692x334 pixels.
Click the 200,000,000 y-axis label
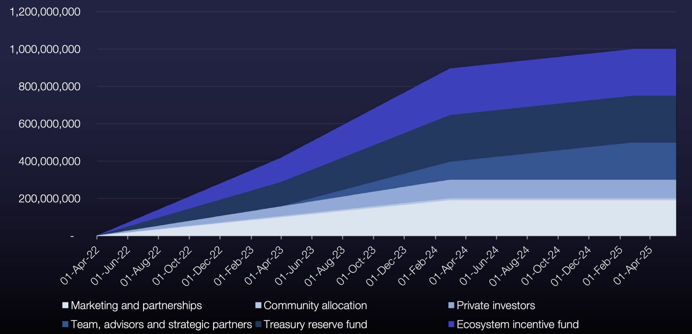49,199
